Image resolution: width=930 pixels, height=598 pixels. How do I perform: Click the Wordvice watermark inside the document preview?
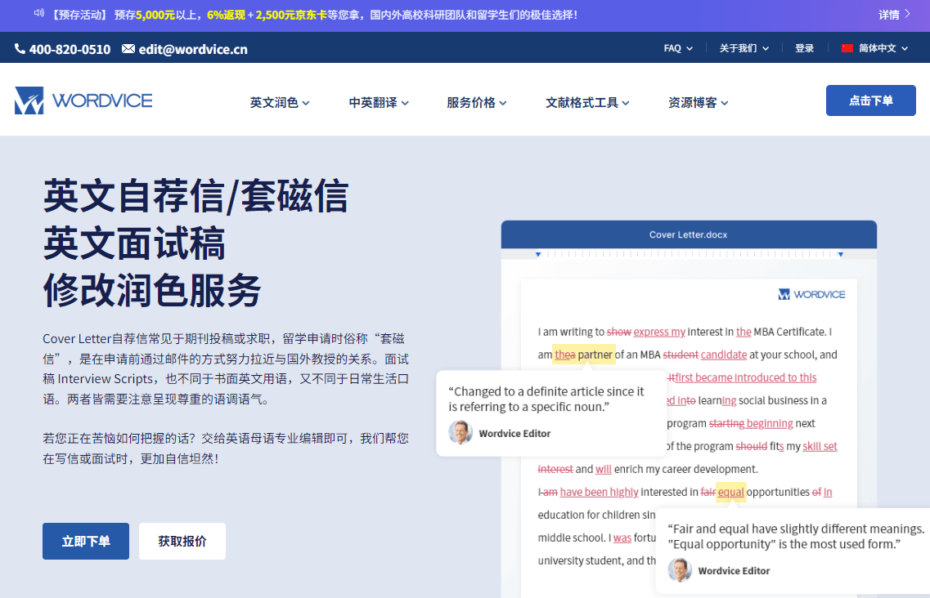[x=811, y=293]
